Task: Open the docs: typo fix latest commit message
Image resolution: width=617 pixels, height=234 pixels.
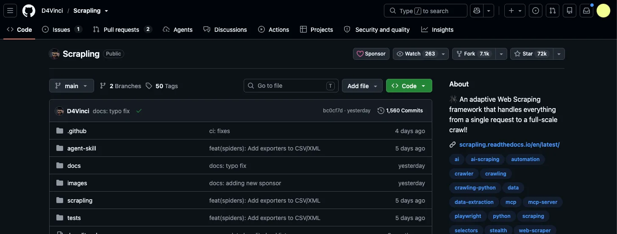Action: [111, 111]
